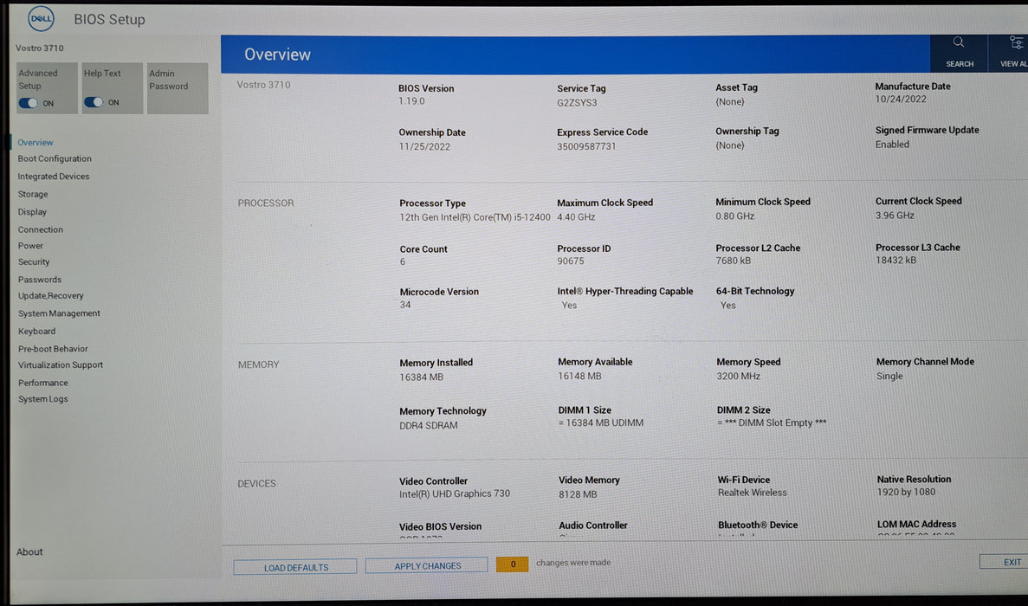This screenshot has width=1028, height=606.
Task: Click the LOM MAC Address label
Action: coord(916,524)
